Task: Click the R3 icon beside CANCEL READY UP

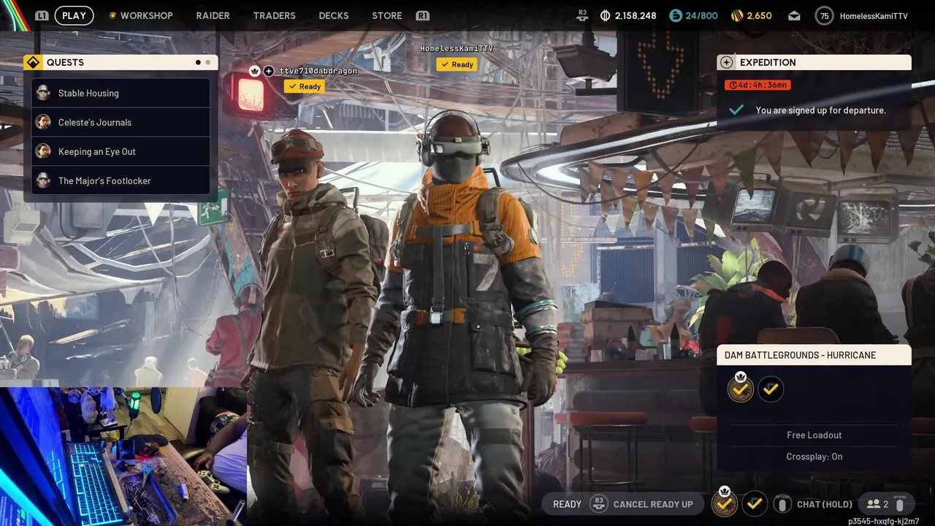Action: tap(599, 504)
